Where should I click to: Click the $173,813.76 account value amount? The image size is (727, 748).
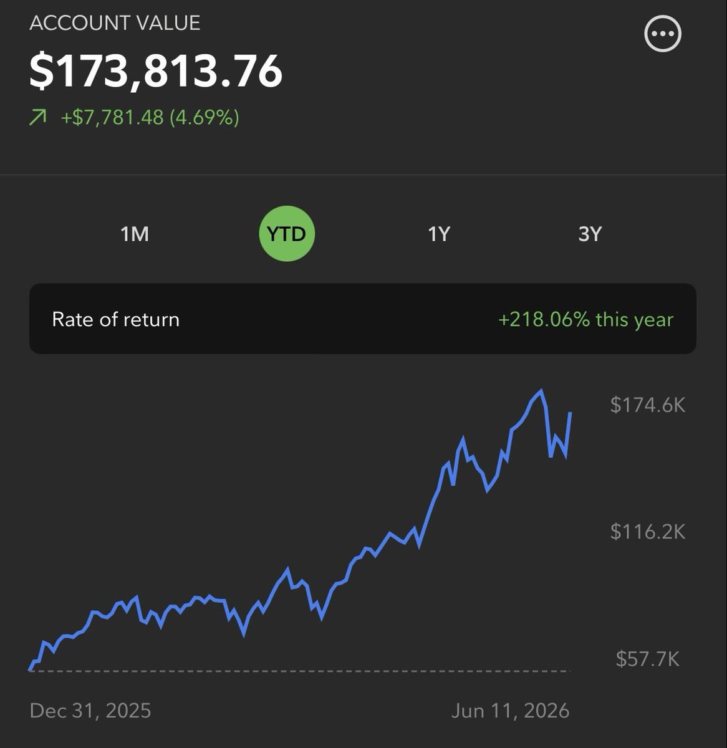tap(156, 70)
